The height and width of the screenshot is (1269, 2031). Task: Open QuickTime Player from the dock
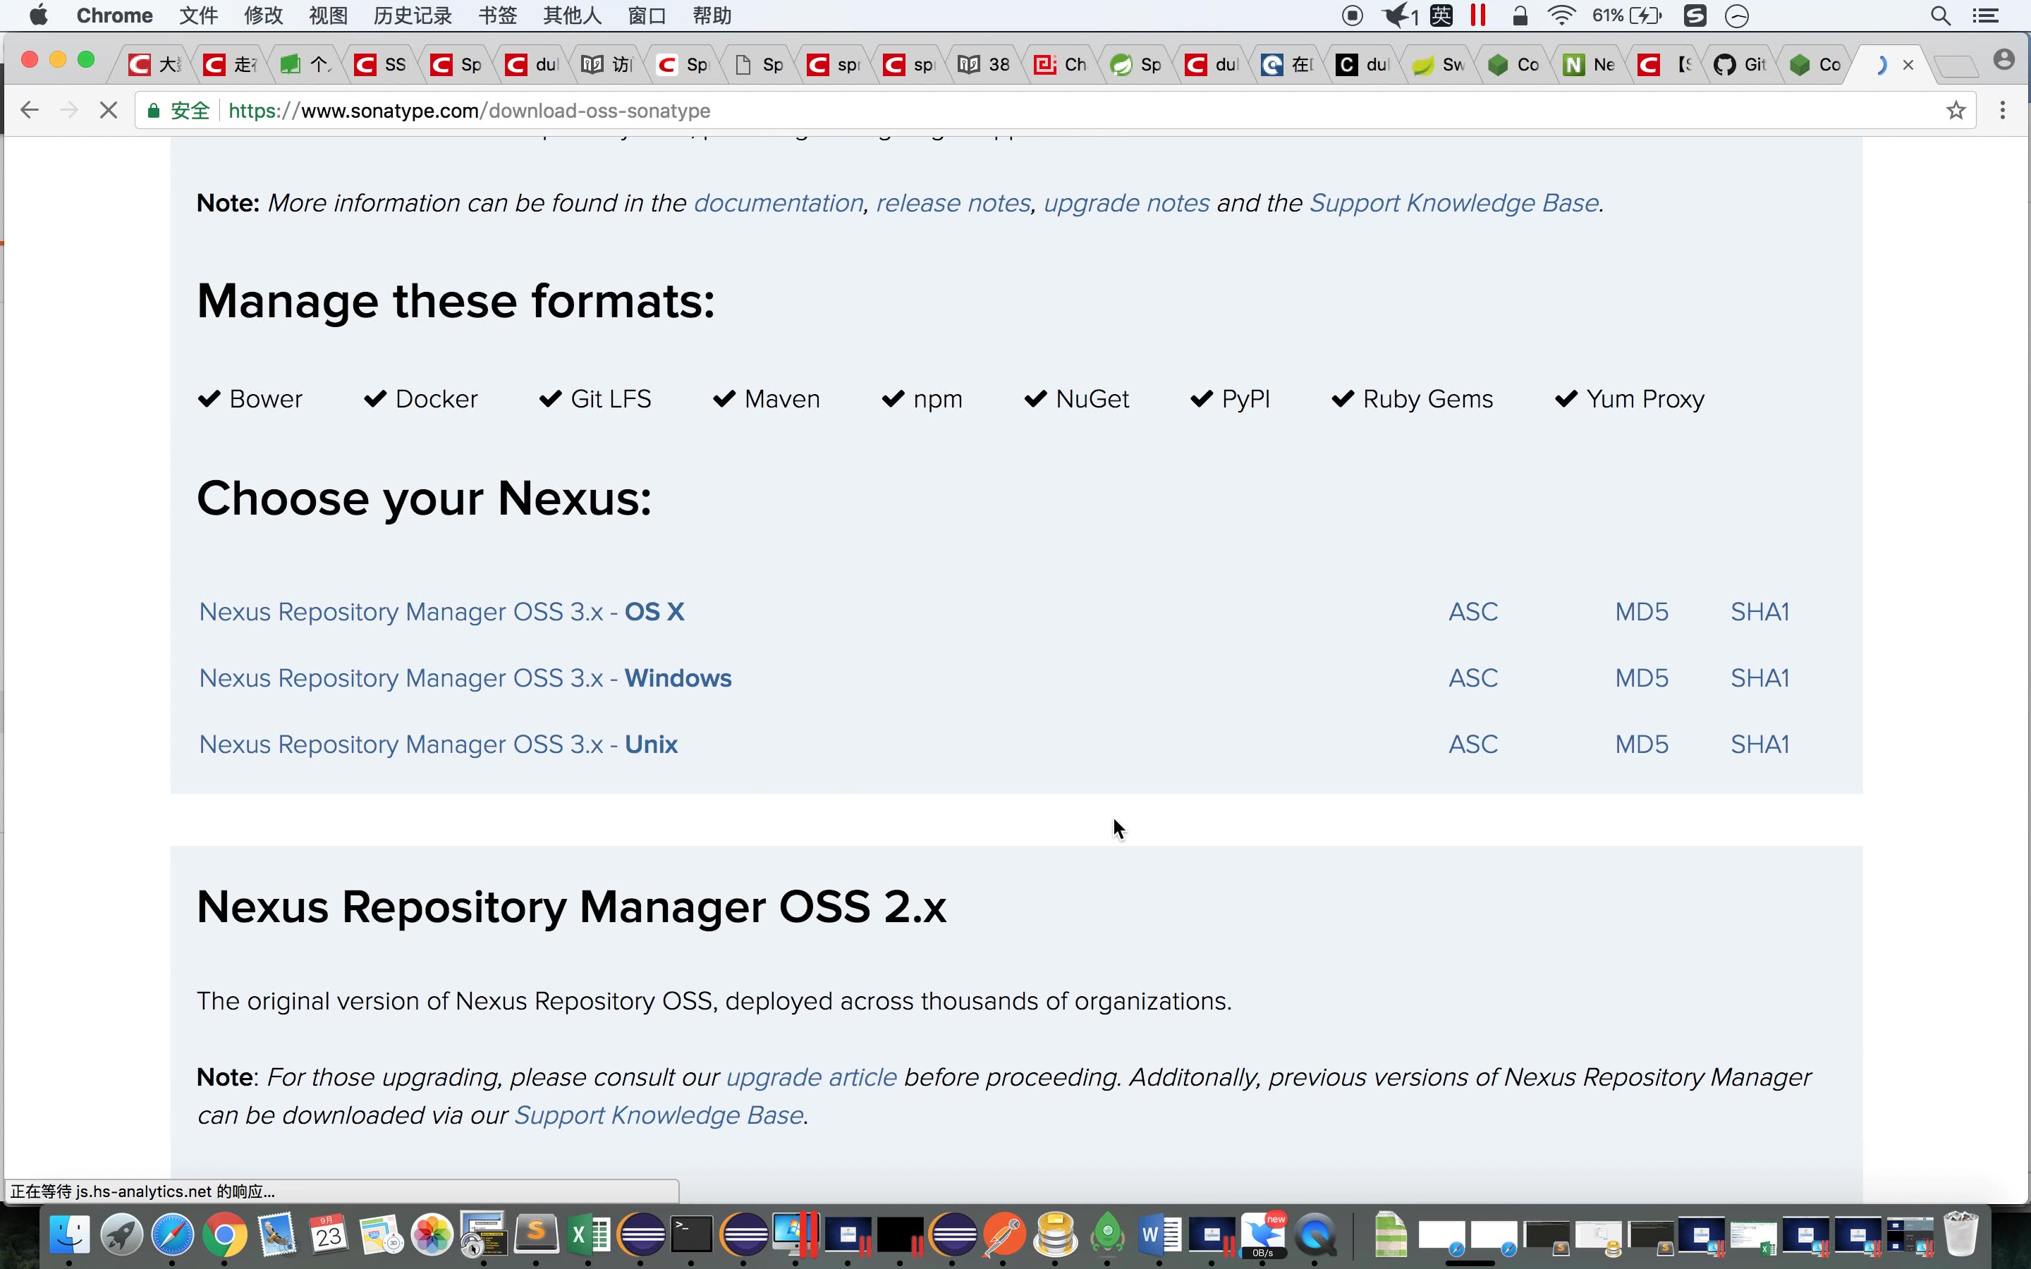(1315, 1234)
